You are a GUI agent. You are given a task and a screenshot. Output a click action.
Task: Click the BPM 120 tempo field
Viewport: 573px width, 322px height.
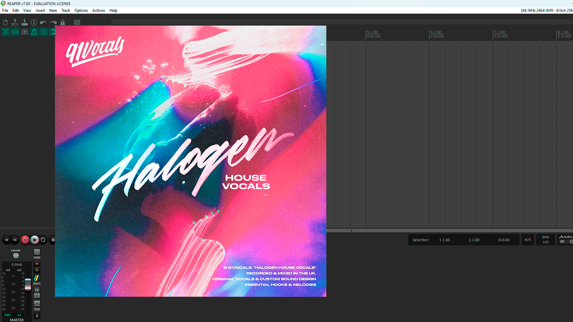pyautogui.click(x=545, y=240)
